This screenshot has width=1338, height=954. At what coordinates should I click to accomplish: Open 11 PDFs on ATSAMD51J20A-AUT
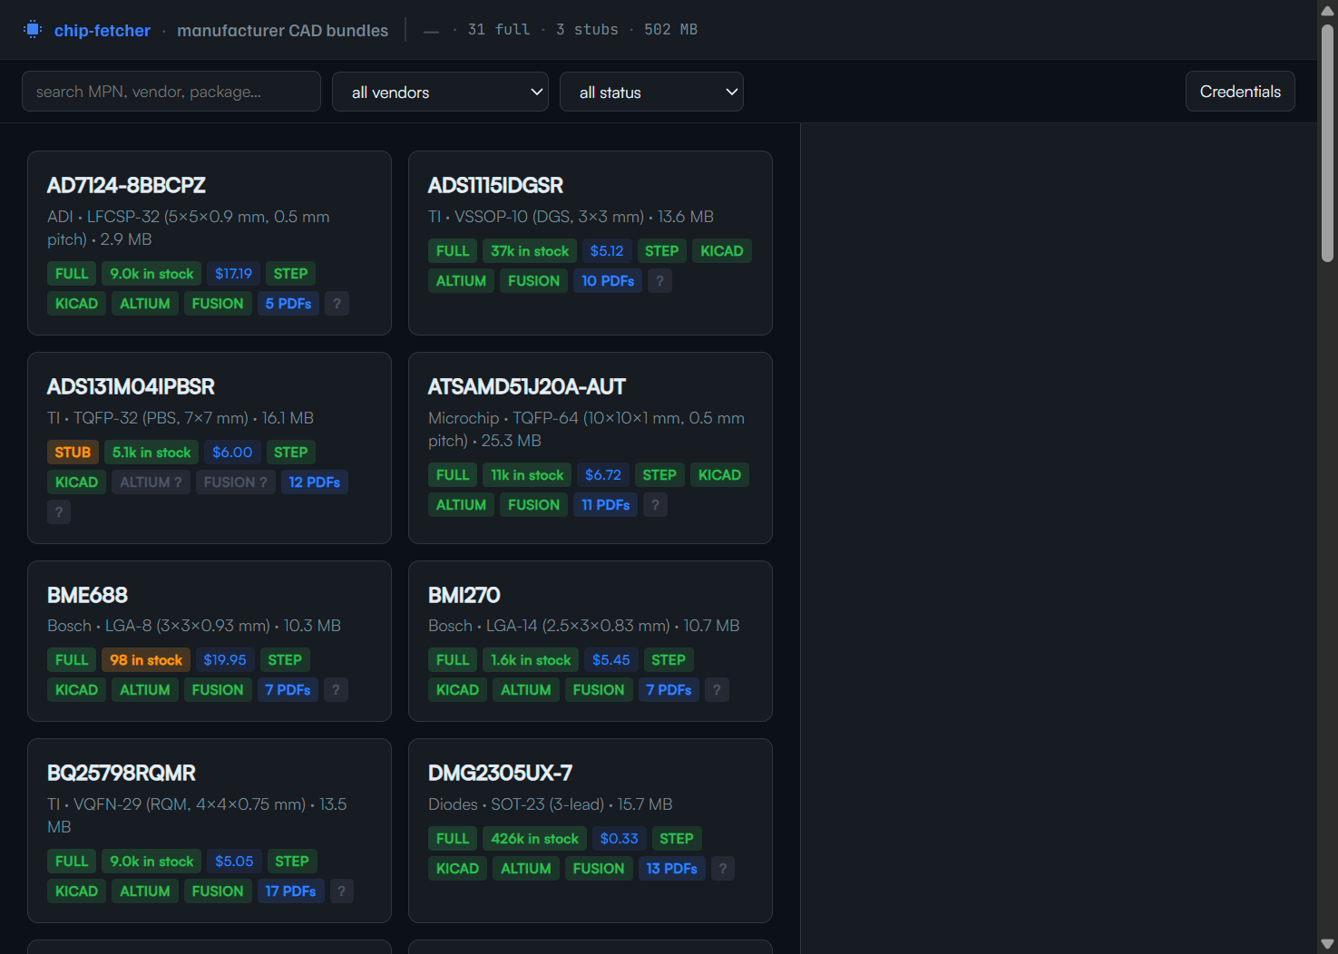606,505
